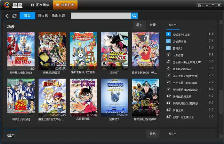
Task: Open rank 4 entry 火影忍者
Action: (x=178, y=55)
